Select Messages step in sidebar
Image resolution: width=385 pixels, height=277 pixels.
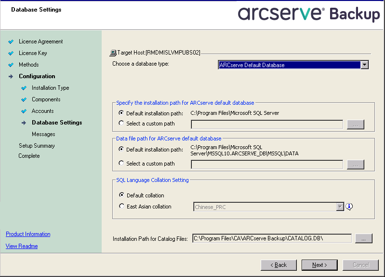43,134
